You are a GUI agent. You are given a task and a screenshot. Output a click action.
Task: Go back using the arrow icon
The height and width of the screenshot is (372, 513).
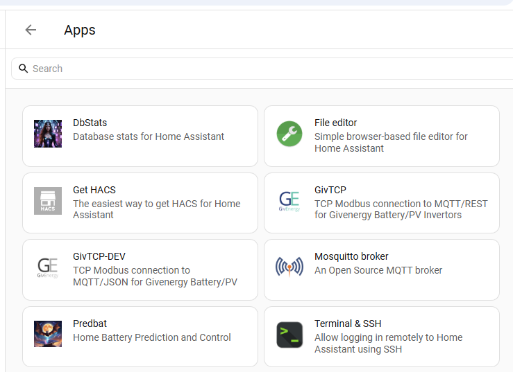(31, 30)
